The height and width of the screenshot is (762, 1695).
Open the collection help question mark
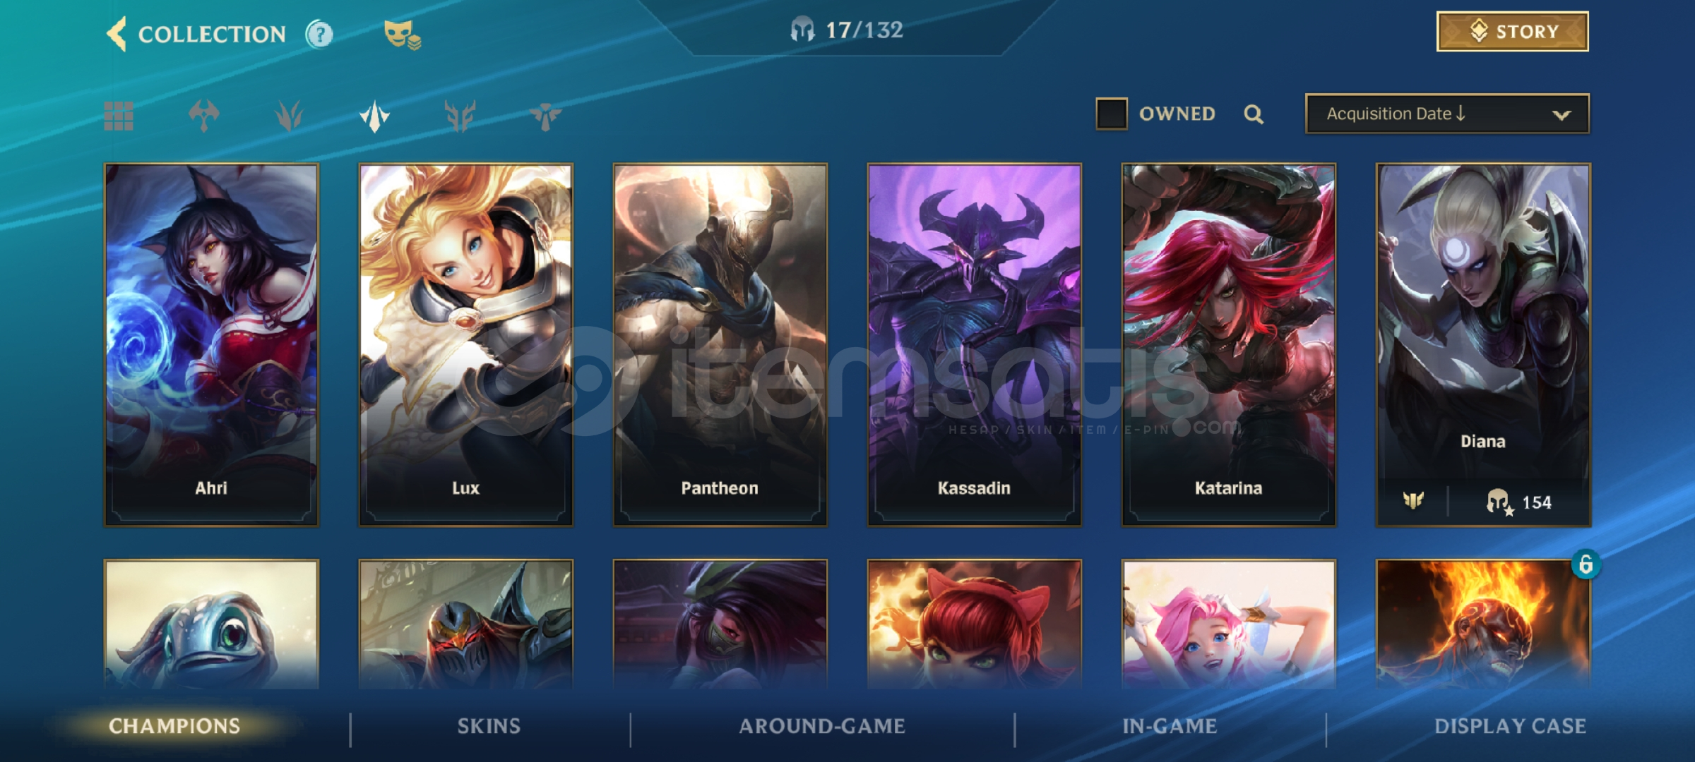coord(319,34)
